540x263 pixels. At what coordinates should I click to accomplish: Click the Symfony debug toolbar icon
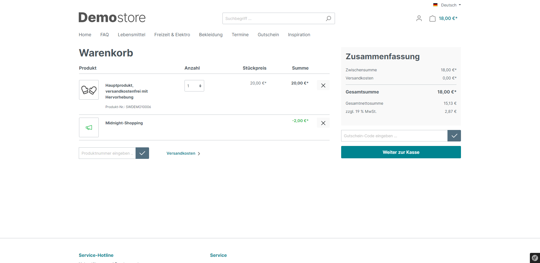coord(535,258)
